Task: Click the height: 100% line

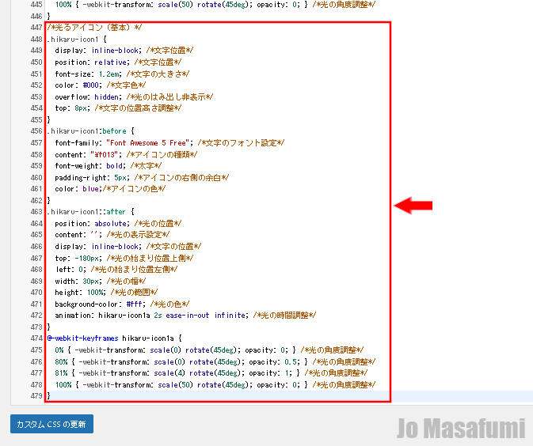Action: point(106,293)
